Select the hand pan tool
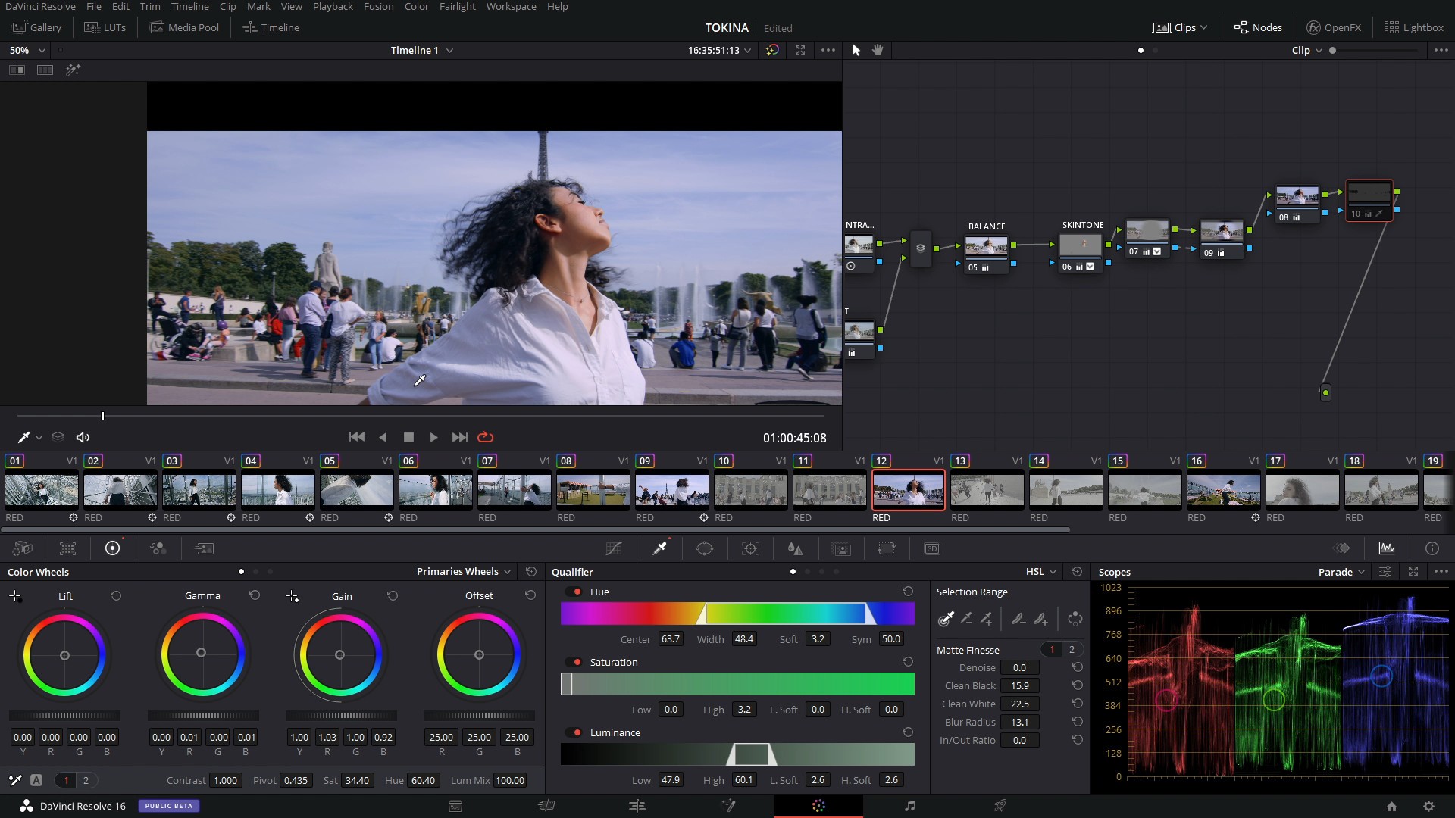The width and height of the screenshot is (1455, 818). (878, 50)
